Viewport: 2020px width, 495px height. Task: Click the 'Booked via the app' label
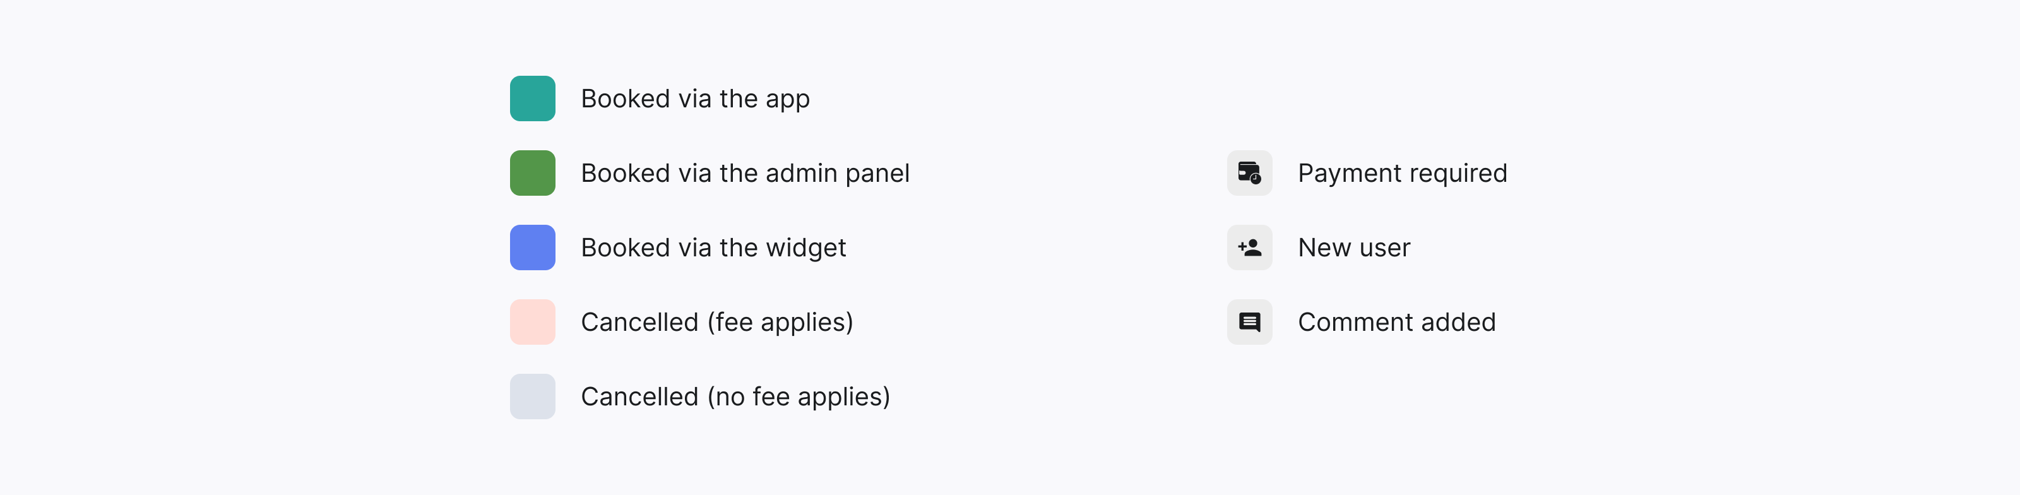[x=696, y=98]
